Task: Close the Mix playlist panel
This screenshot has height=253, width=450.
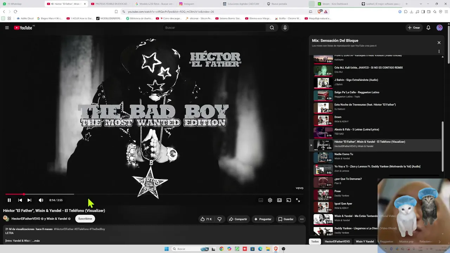Action: pos(439,43)
